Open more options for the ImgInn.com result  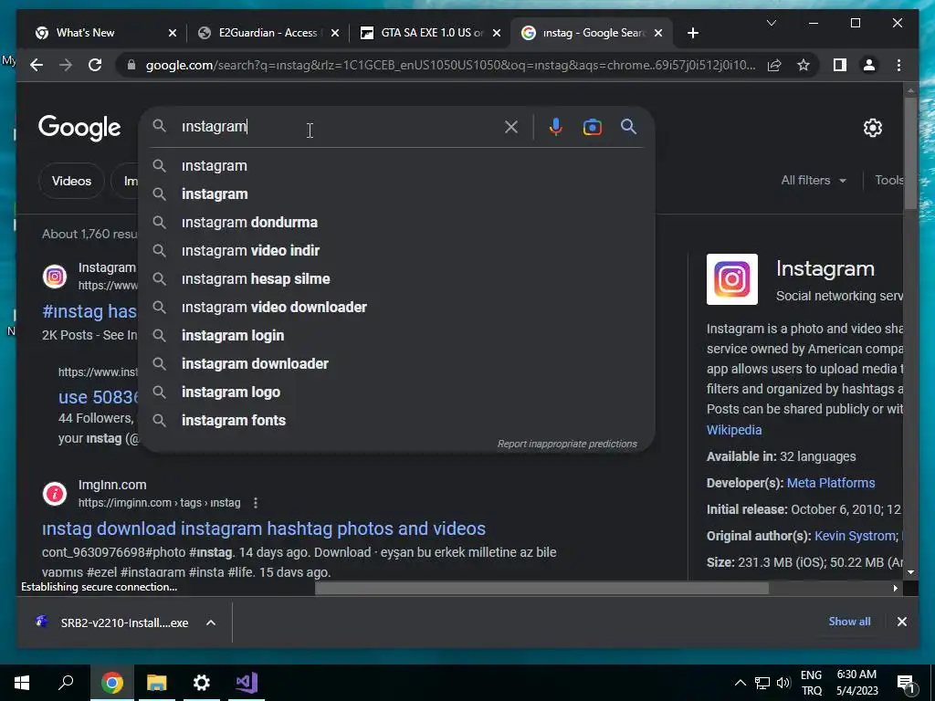256,503
